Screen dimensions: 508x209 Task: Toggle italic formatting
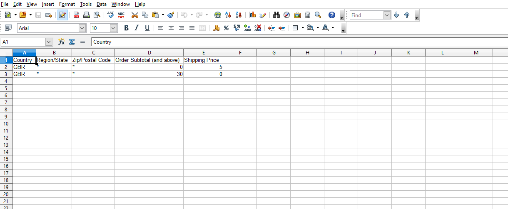click(137, 28)
